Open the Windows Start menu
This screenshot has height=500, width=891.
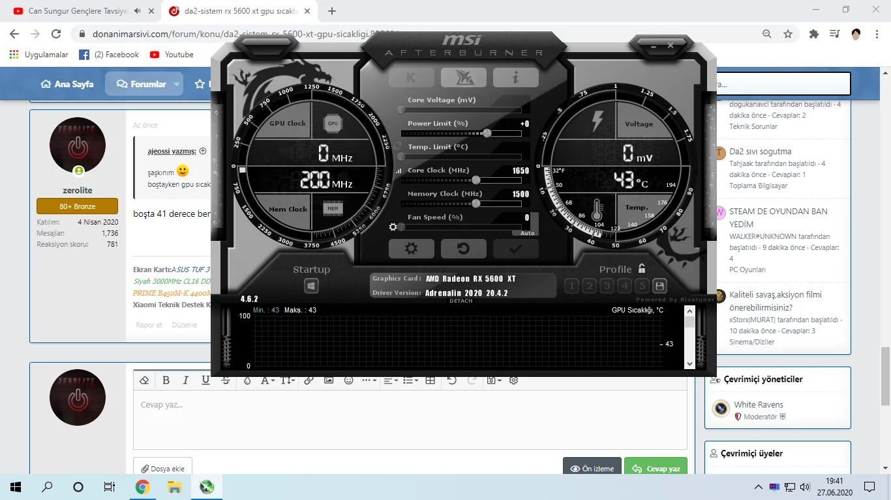16,487
